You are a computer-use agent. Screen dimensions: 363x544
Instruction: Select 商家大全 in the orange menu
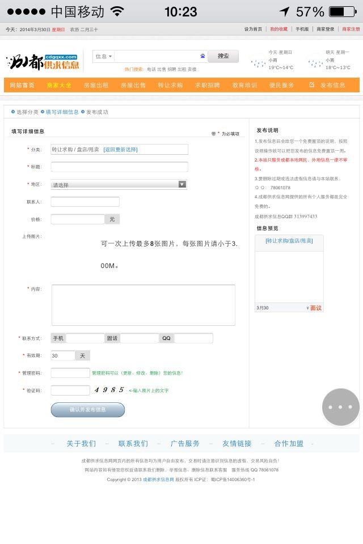tap(59, 85)
